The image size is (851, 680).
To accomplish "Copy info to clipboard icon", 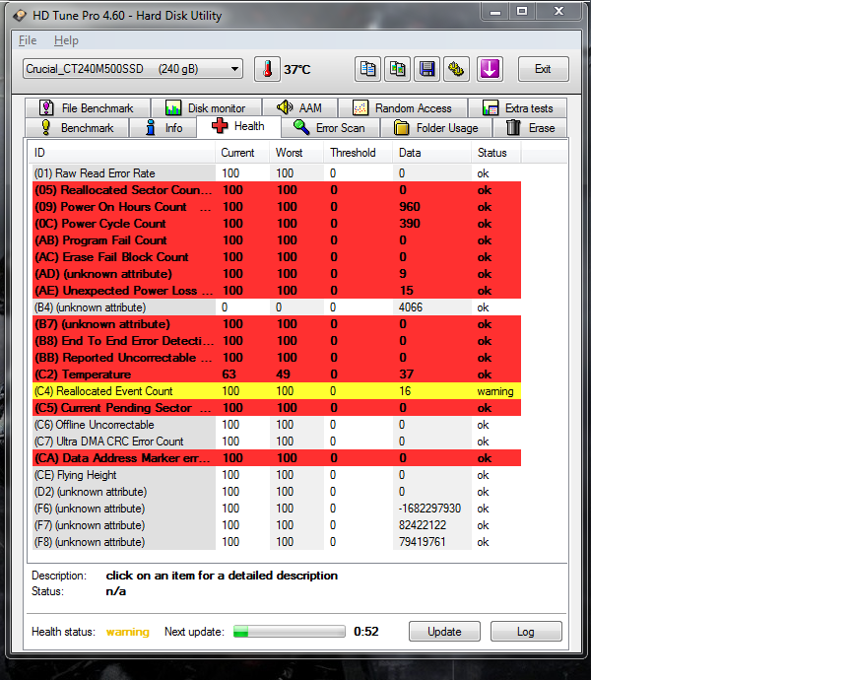I will [x=368, y=69].
